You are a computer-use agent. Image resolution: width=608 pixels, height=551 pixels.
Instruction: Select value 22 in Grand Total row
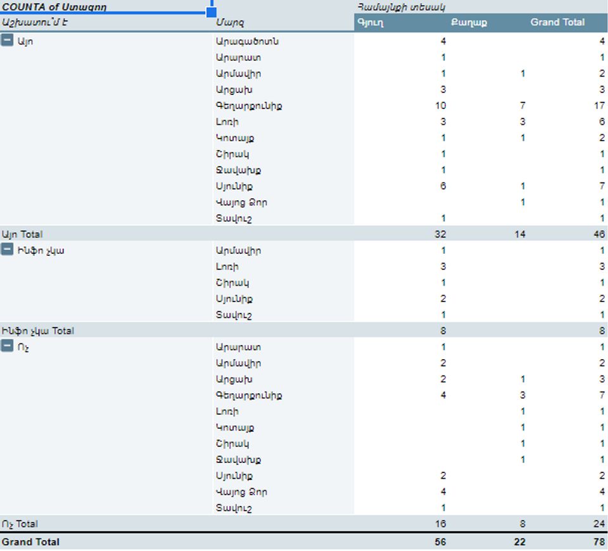(520, 542)
